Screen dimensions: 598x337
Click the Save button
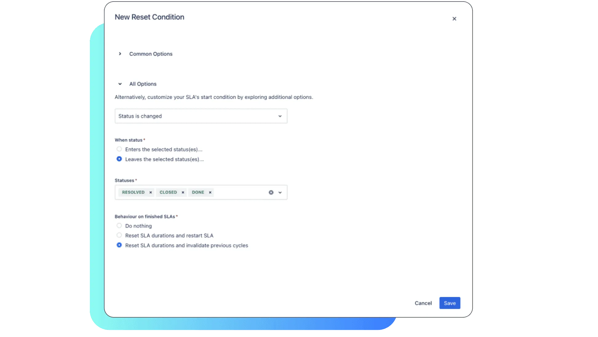(449, 303)
